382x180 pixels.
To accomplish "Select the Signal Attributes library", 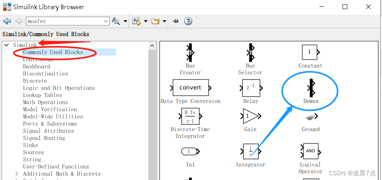I will pyautogui.click(x=49, y=131).
